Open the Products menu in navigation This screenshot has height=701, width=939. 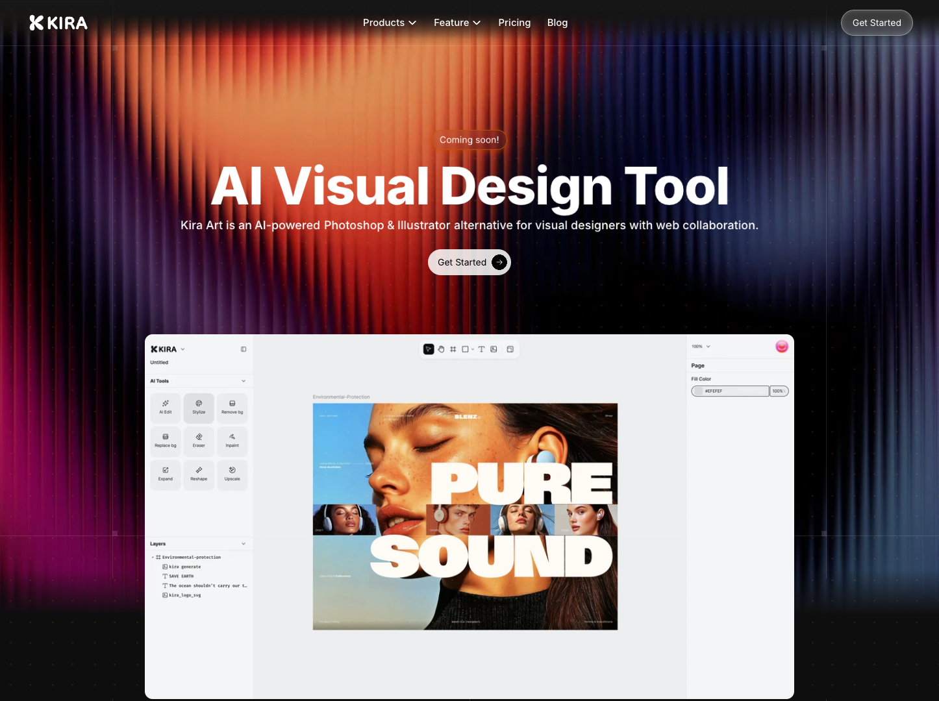pos(389,23)
